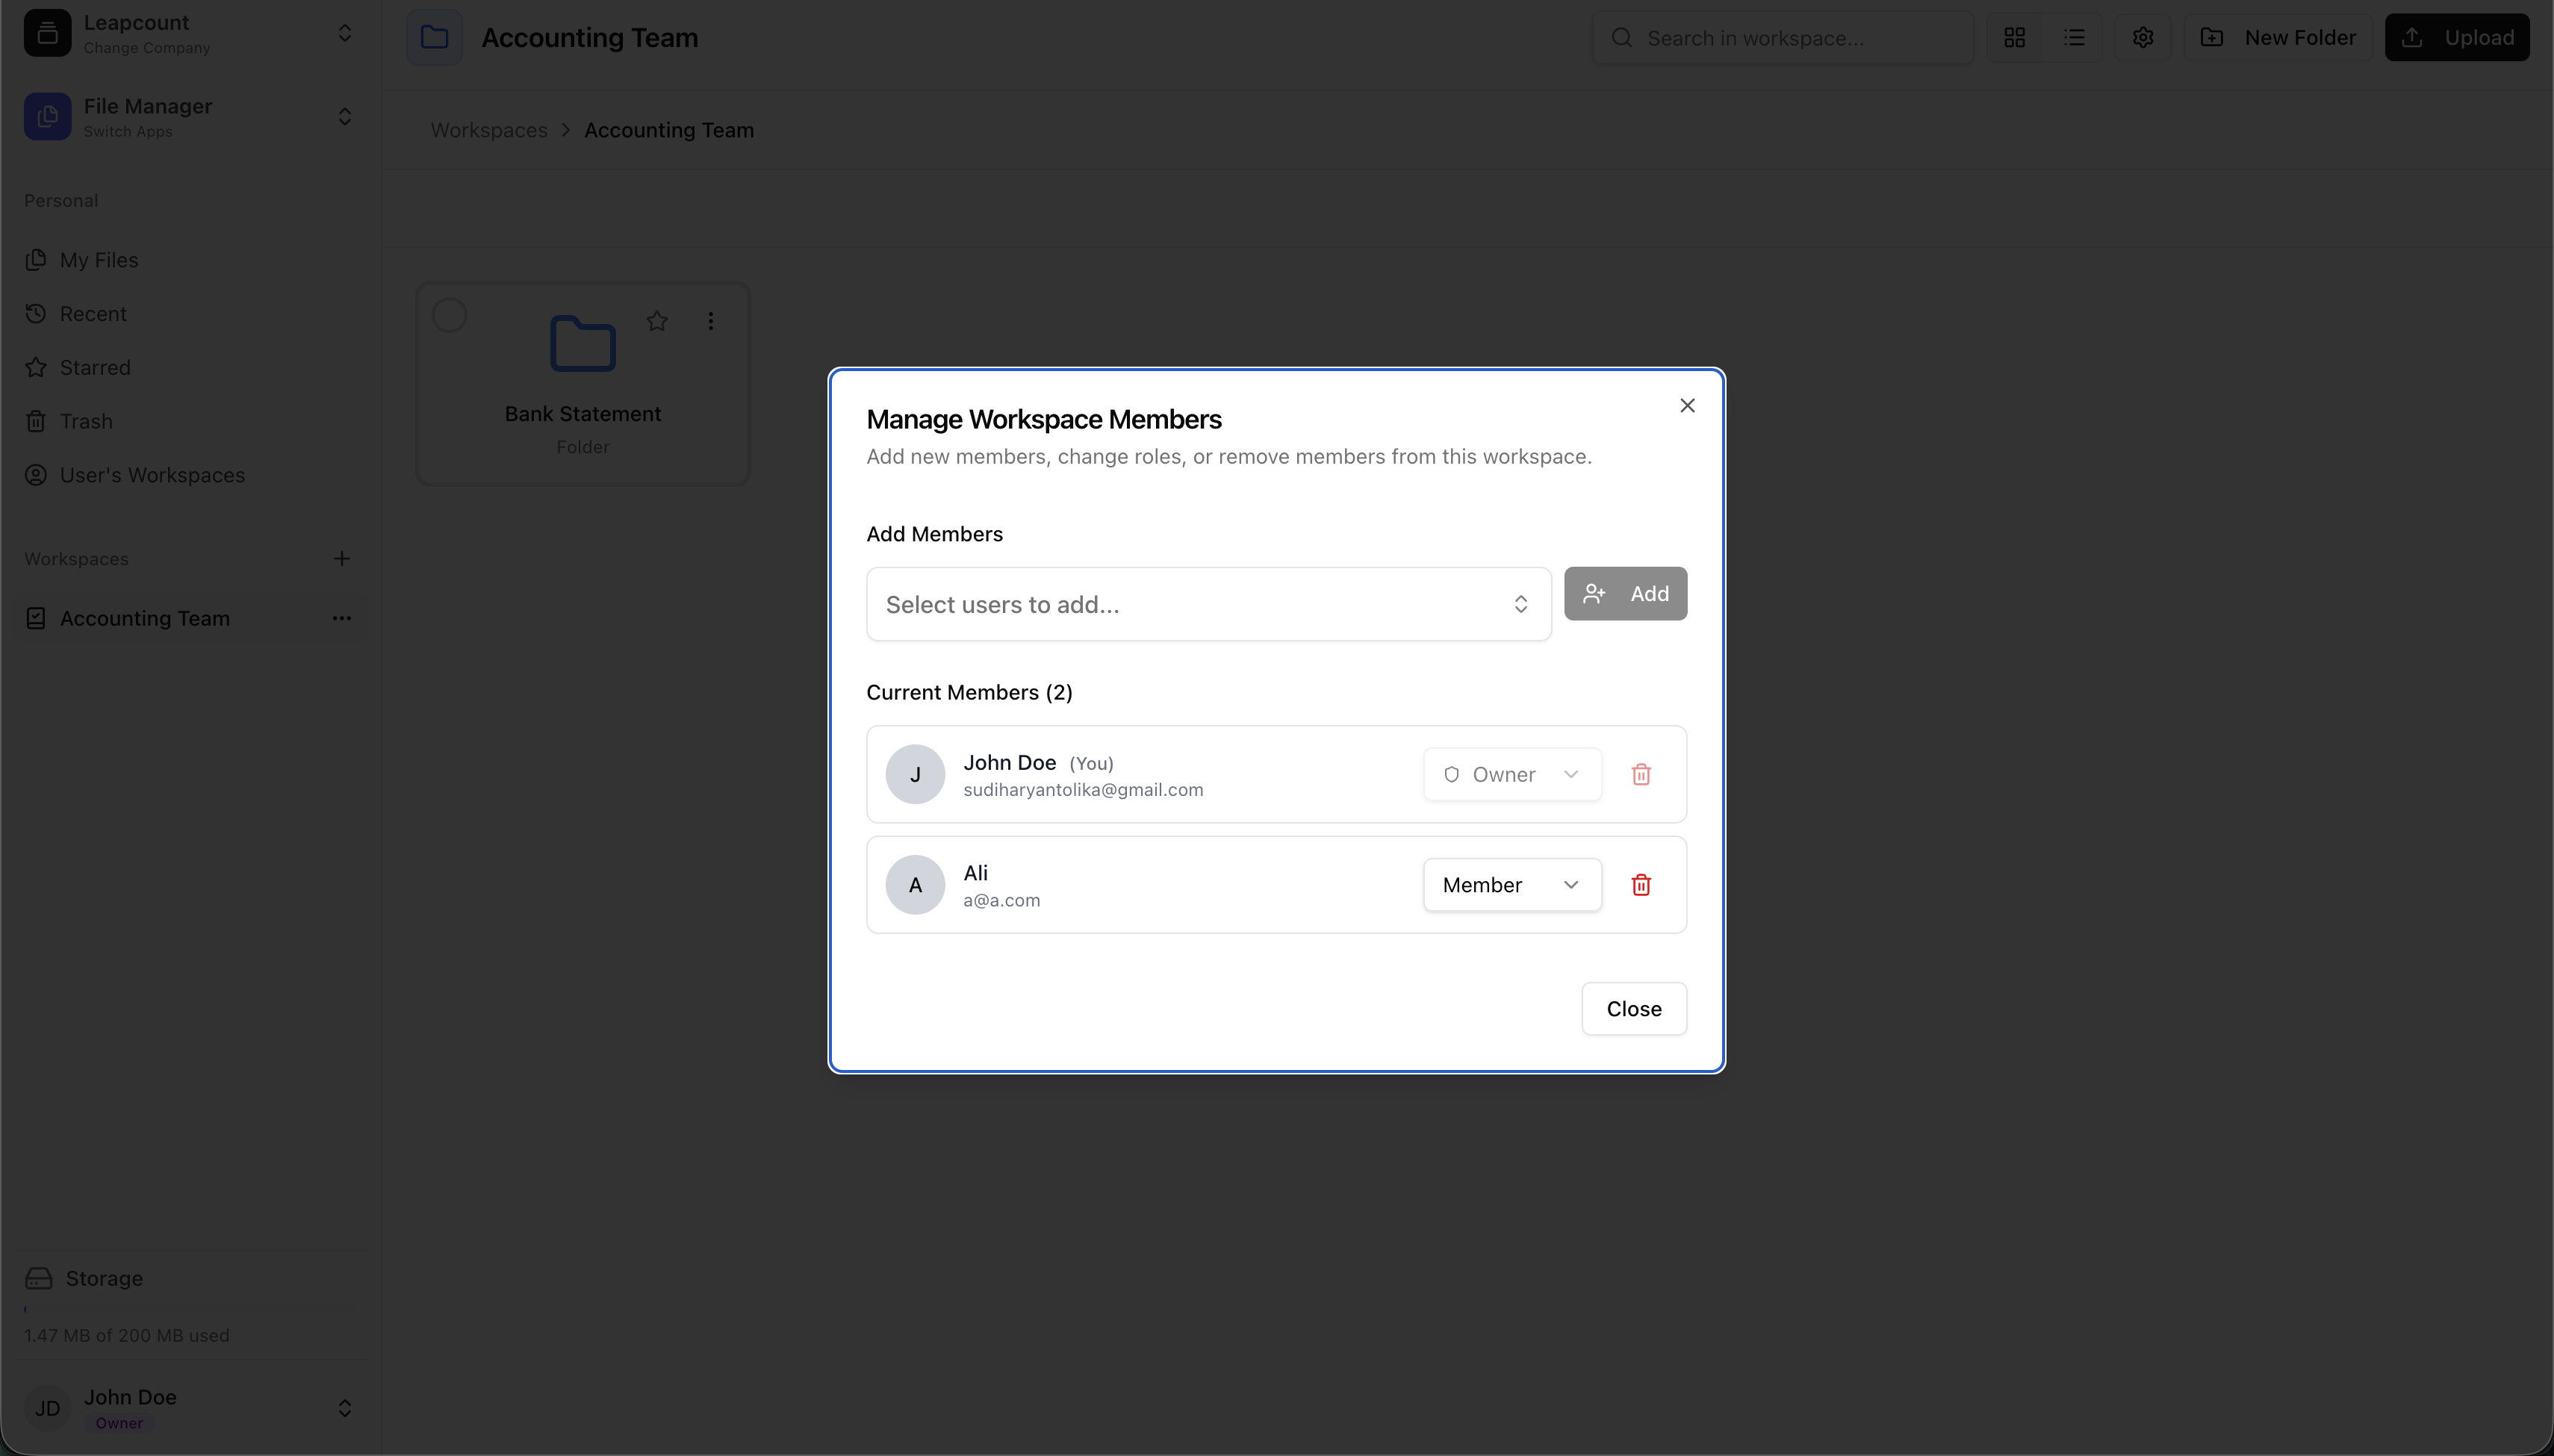Open John Doe's Owner role dropdown

[x=1511, y=773]
